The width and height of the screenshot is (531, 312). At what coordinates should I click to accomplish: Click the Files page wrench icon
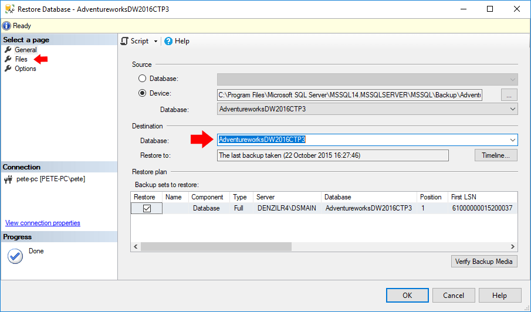click(8, 59)
